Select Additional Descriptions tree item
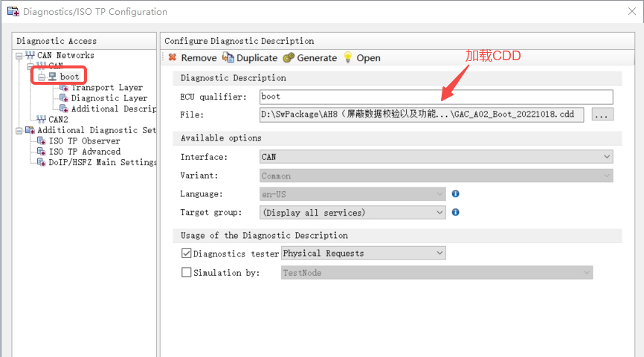 point(114,109)
